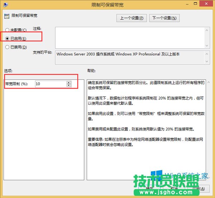
Task: Click the 带宽限制 (%) value field
Action: [51, 84]
